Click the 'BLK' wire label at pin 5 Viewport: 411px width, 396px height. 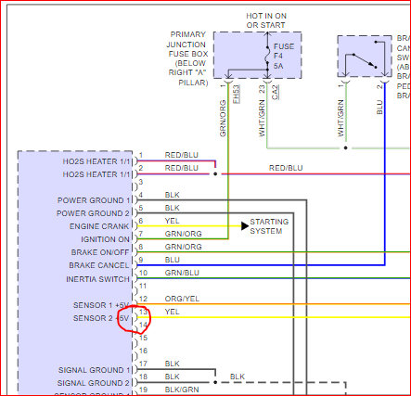[x=172, y=208]
